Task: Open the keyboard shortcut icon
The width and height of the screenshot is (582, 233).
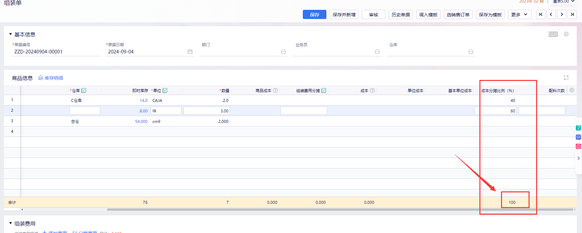Action: (x=553, y=34)
